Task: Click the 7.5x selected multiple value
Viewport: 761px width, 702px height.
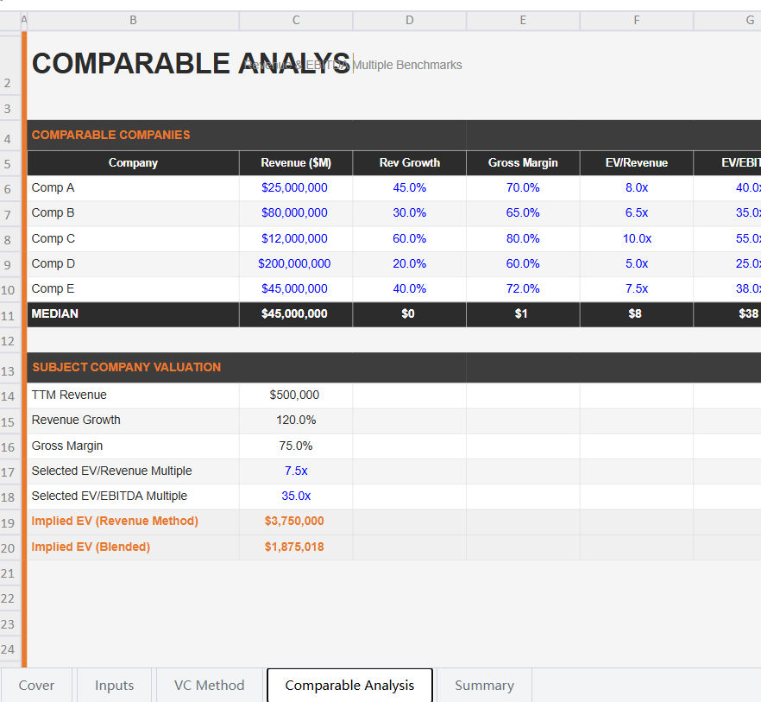Action: (x=296, y=471)
